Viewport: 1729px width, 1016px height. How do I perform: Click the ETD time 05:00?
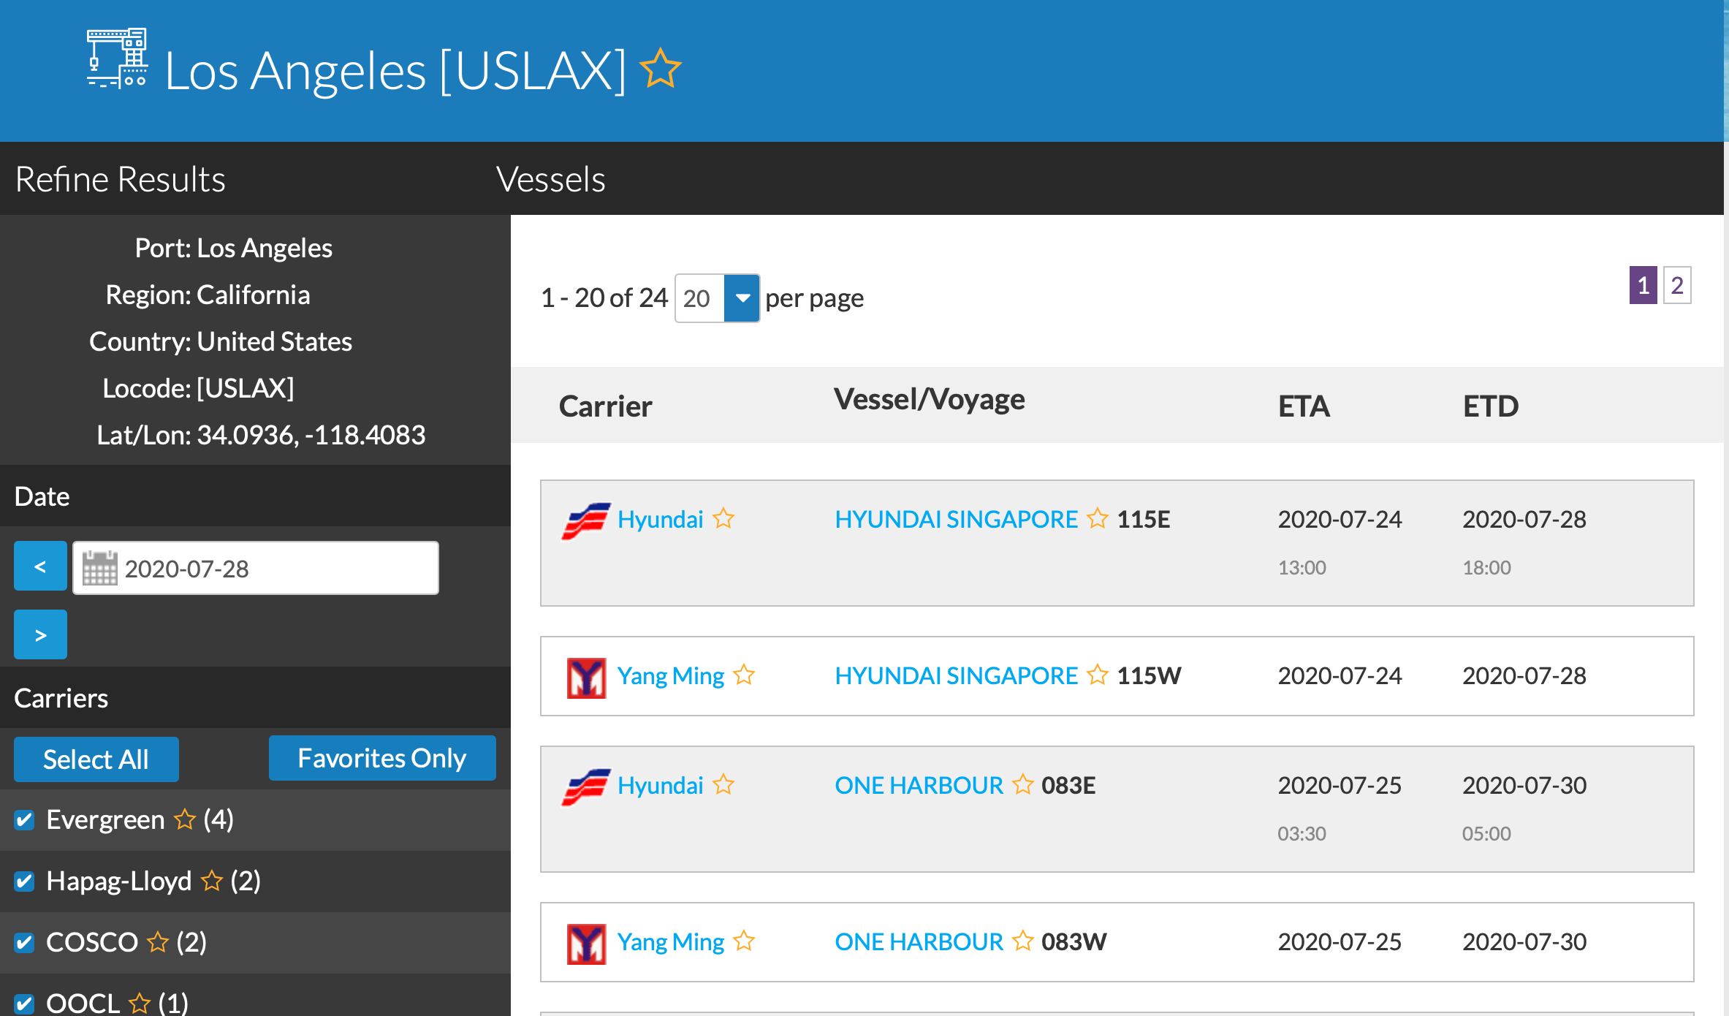pos(1486,833)
